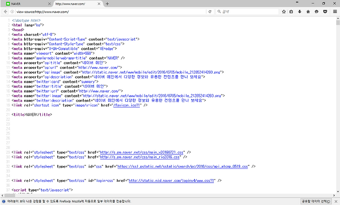Minimize the Firefox window
This screenshot has width=340, height=205.
(x=313, y=3)
